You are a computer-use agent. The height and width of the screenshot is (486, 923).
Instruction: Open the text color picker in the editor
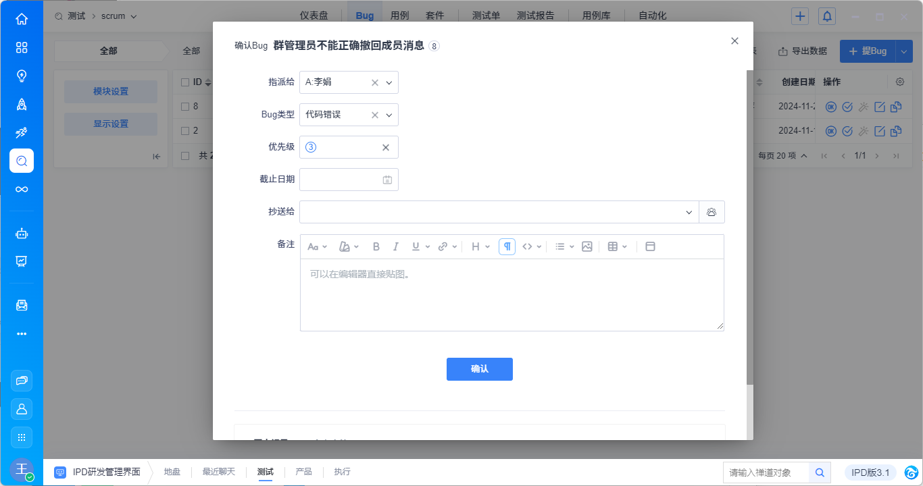point(348,247)
